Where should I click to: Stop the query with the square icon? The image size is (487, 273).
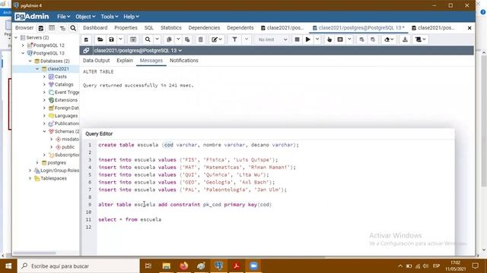point(297,39)
